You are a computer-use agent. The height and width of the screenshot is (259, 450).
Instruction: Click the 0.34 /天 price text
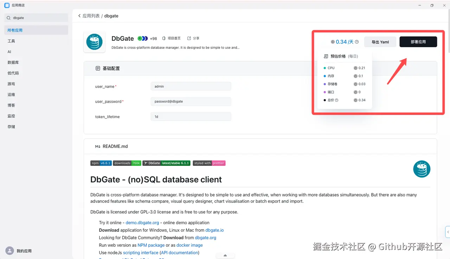(x=345, y=42)
